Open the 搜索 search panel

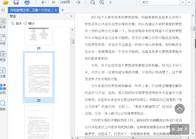click(3, 105)
